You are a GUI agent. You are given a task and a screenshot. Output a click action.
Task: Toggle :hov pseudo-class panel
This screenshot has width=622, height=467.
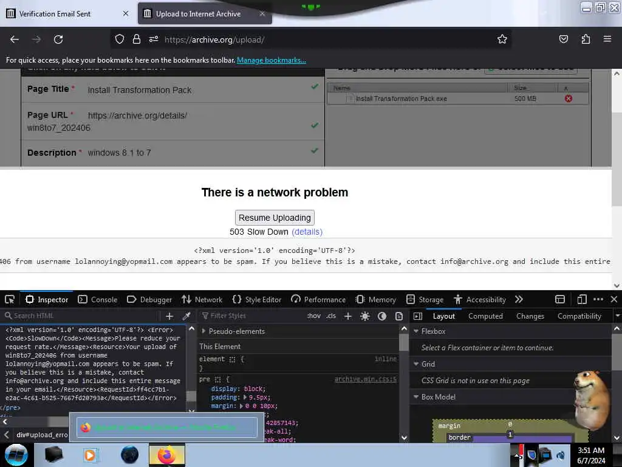pos(314,316)
